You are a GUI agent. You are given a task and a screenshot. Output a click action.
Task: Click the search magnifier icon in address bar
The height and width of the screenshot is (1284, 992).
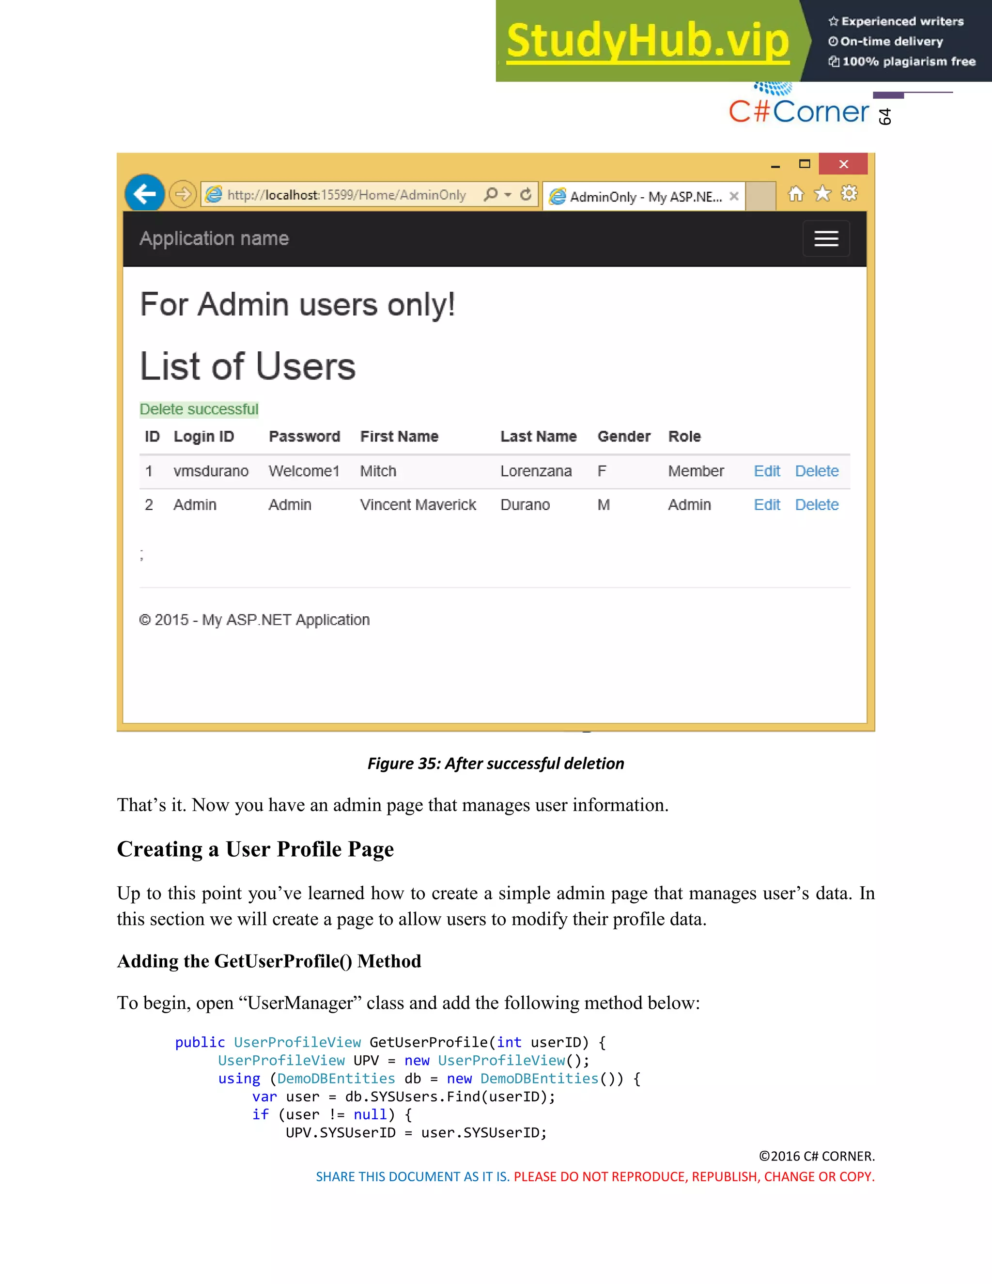(x=491, y=194)
